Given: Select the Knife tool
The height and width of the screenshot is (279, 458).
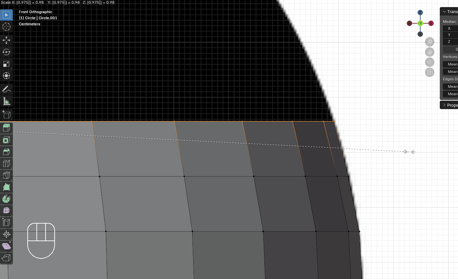Looking at the screenshot, I should [6, 176].
